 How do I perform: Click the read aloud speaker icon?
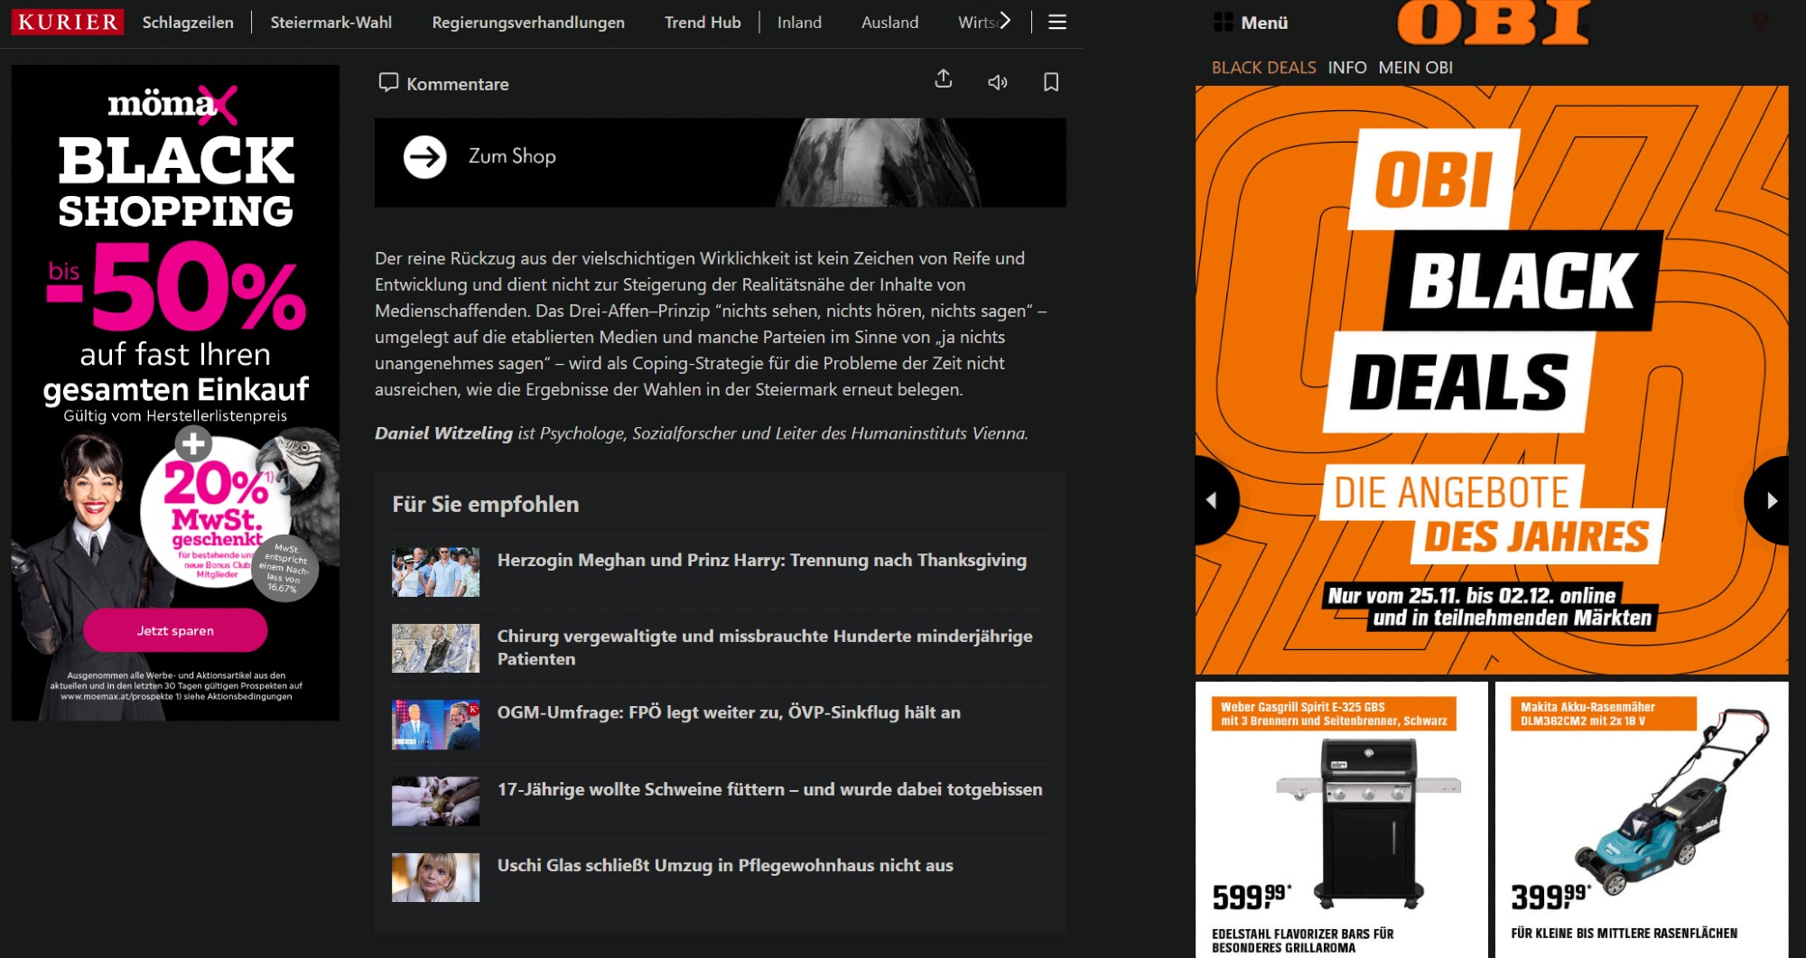997,83
